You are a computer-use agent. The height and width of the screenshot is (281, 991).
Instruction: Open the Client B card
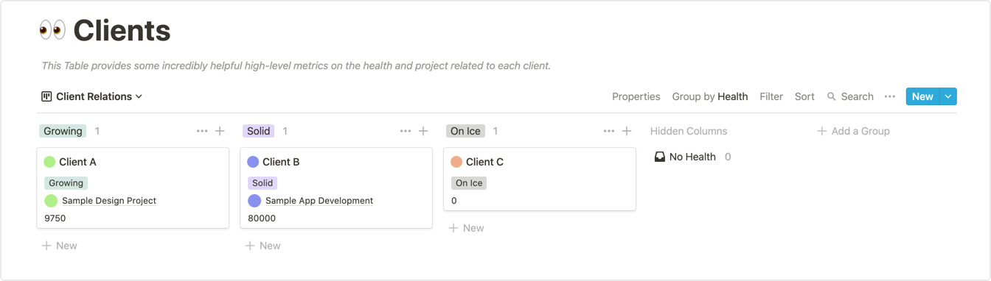(336, 188)
